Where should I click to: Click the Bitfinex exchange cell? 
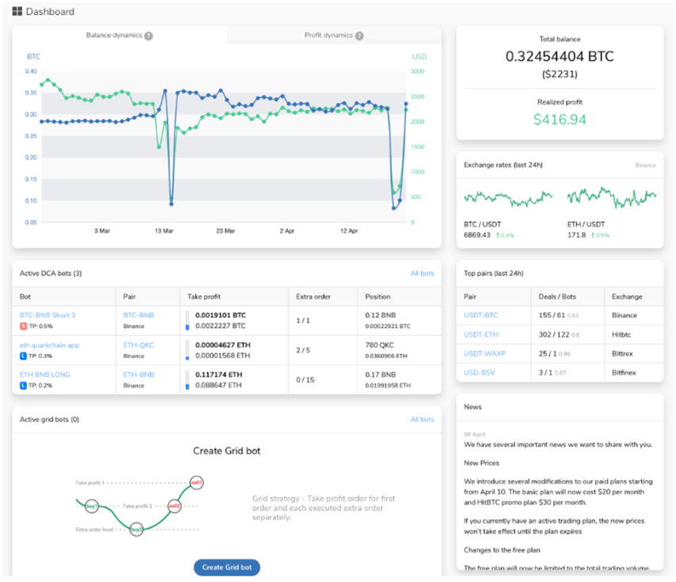point(624,372)
